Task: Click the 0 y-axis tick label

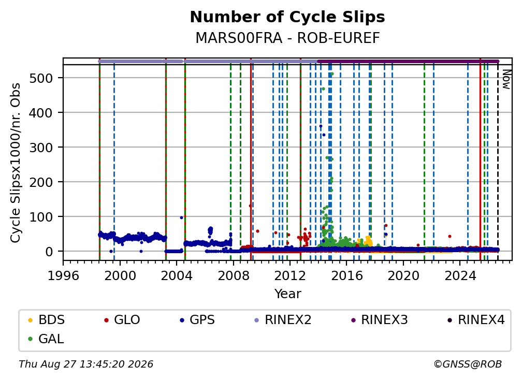Action: (49, 252)
